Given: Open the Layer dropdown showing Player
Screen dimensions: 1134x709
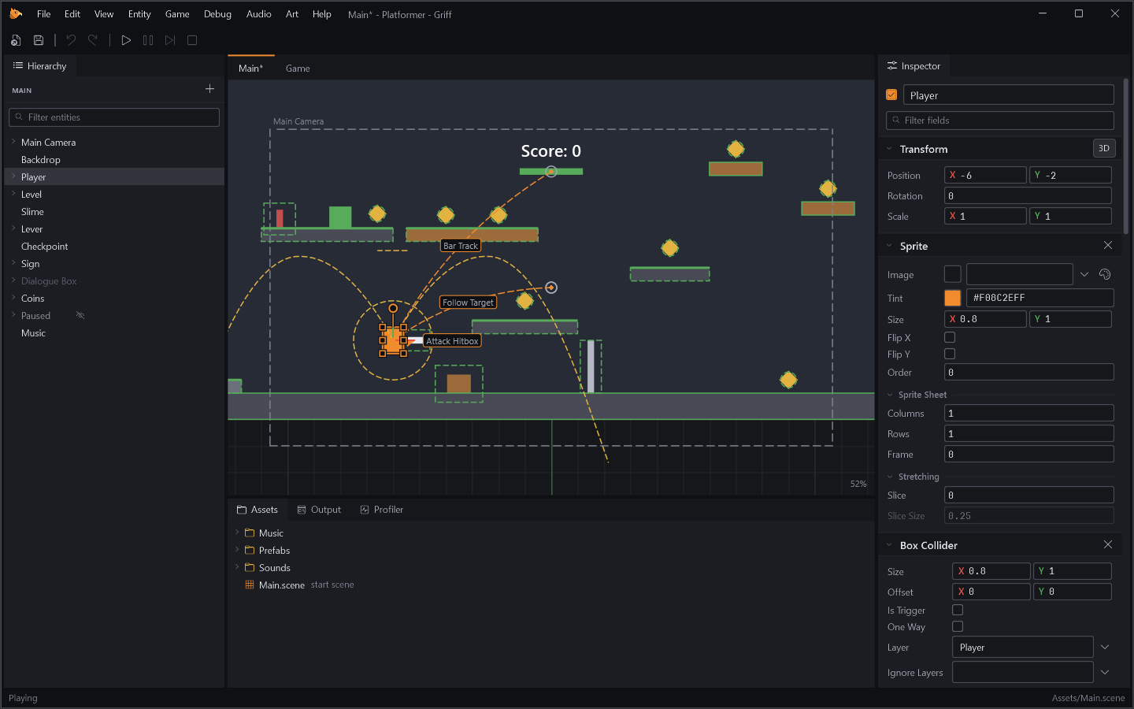Looking at the screenshot, I should pyautogui.click(x=1105, y=647).
